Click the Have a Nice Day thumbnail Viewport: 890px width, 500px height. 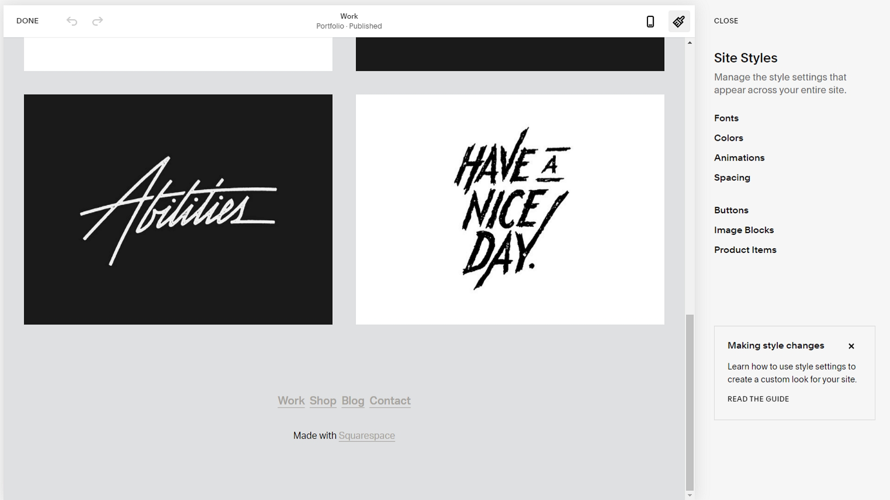point(510,209)
